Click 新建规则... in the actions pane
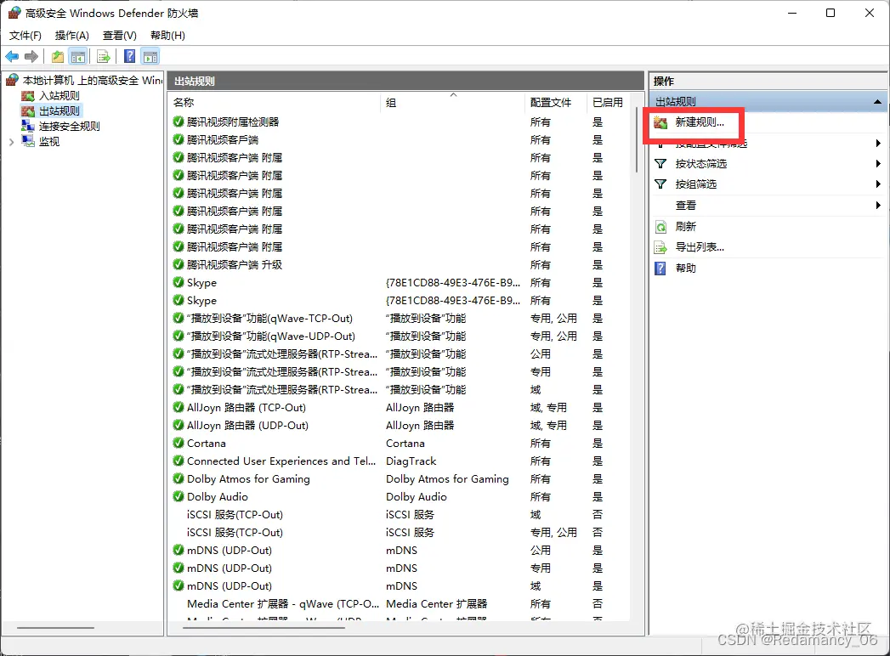Image resolution: width=890 pixels, height=656 pixels. [x=700, y=122]
